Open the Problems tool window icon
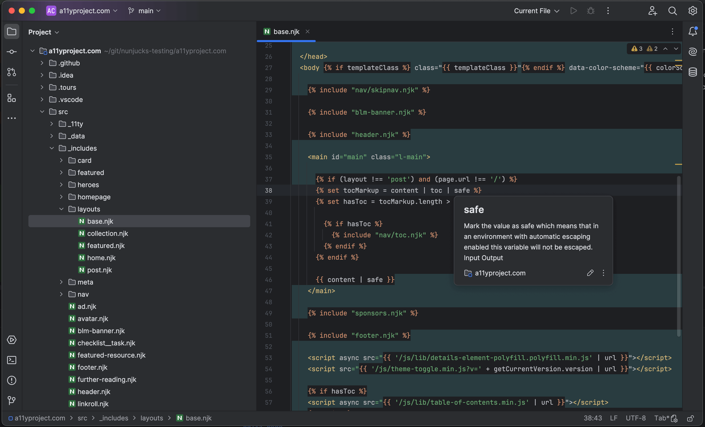The width and height of the screenshot is (705, 427). (11, 380)
